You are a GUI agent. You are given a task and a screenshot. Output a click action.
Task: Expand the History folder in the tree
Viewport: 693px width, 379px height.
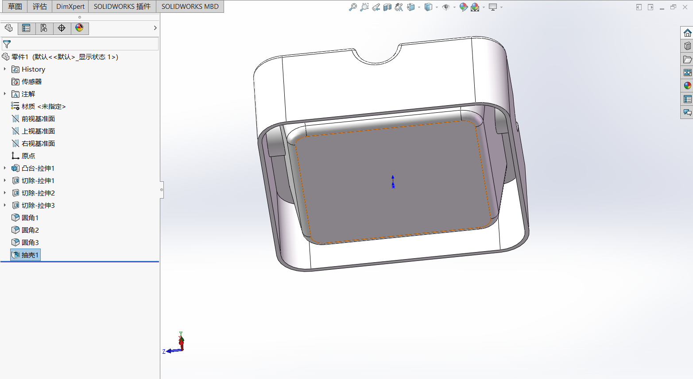point(5,69)
